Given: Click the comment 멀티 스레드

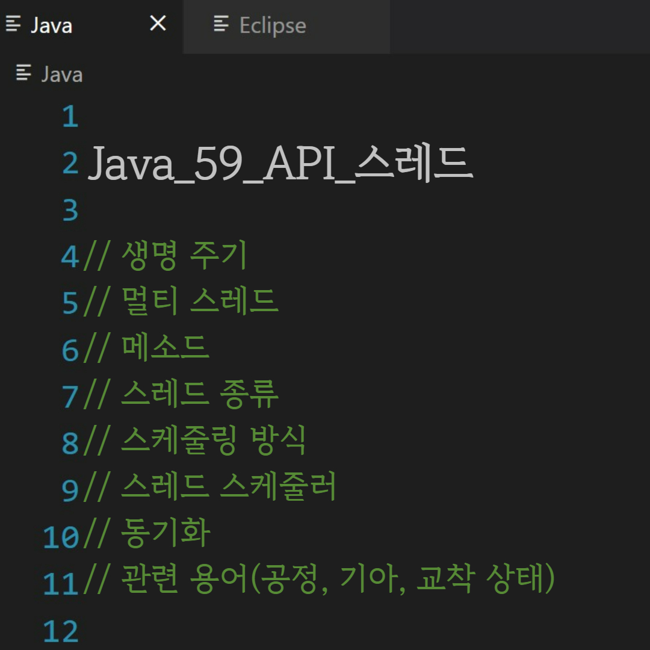Looking at the screenshot, I should point(181,302).
